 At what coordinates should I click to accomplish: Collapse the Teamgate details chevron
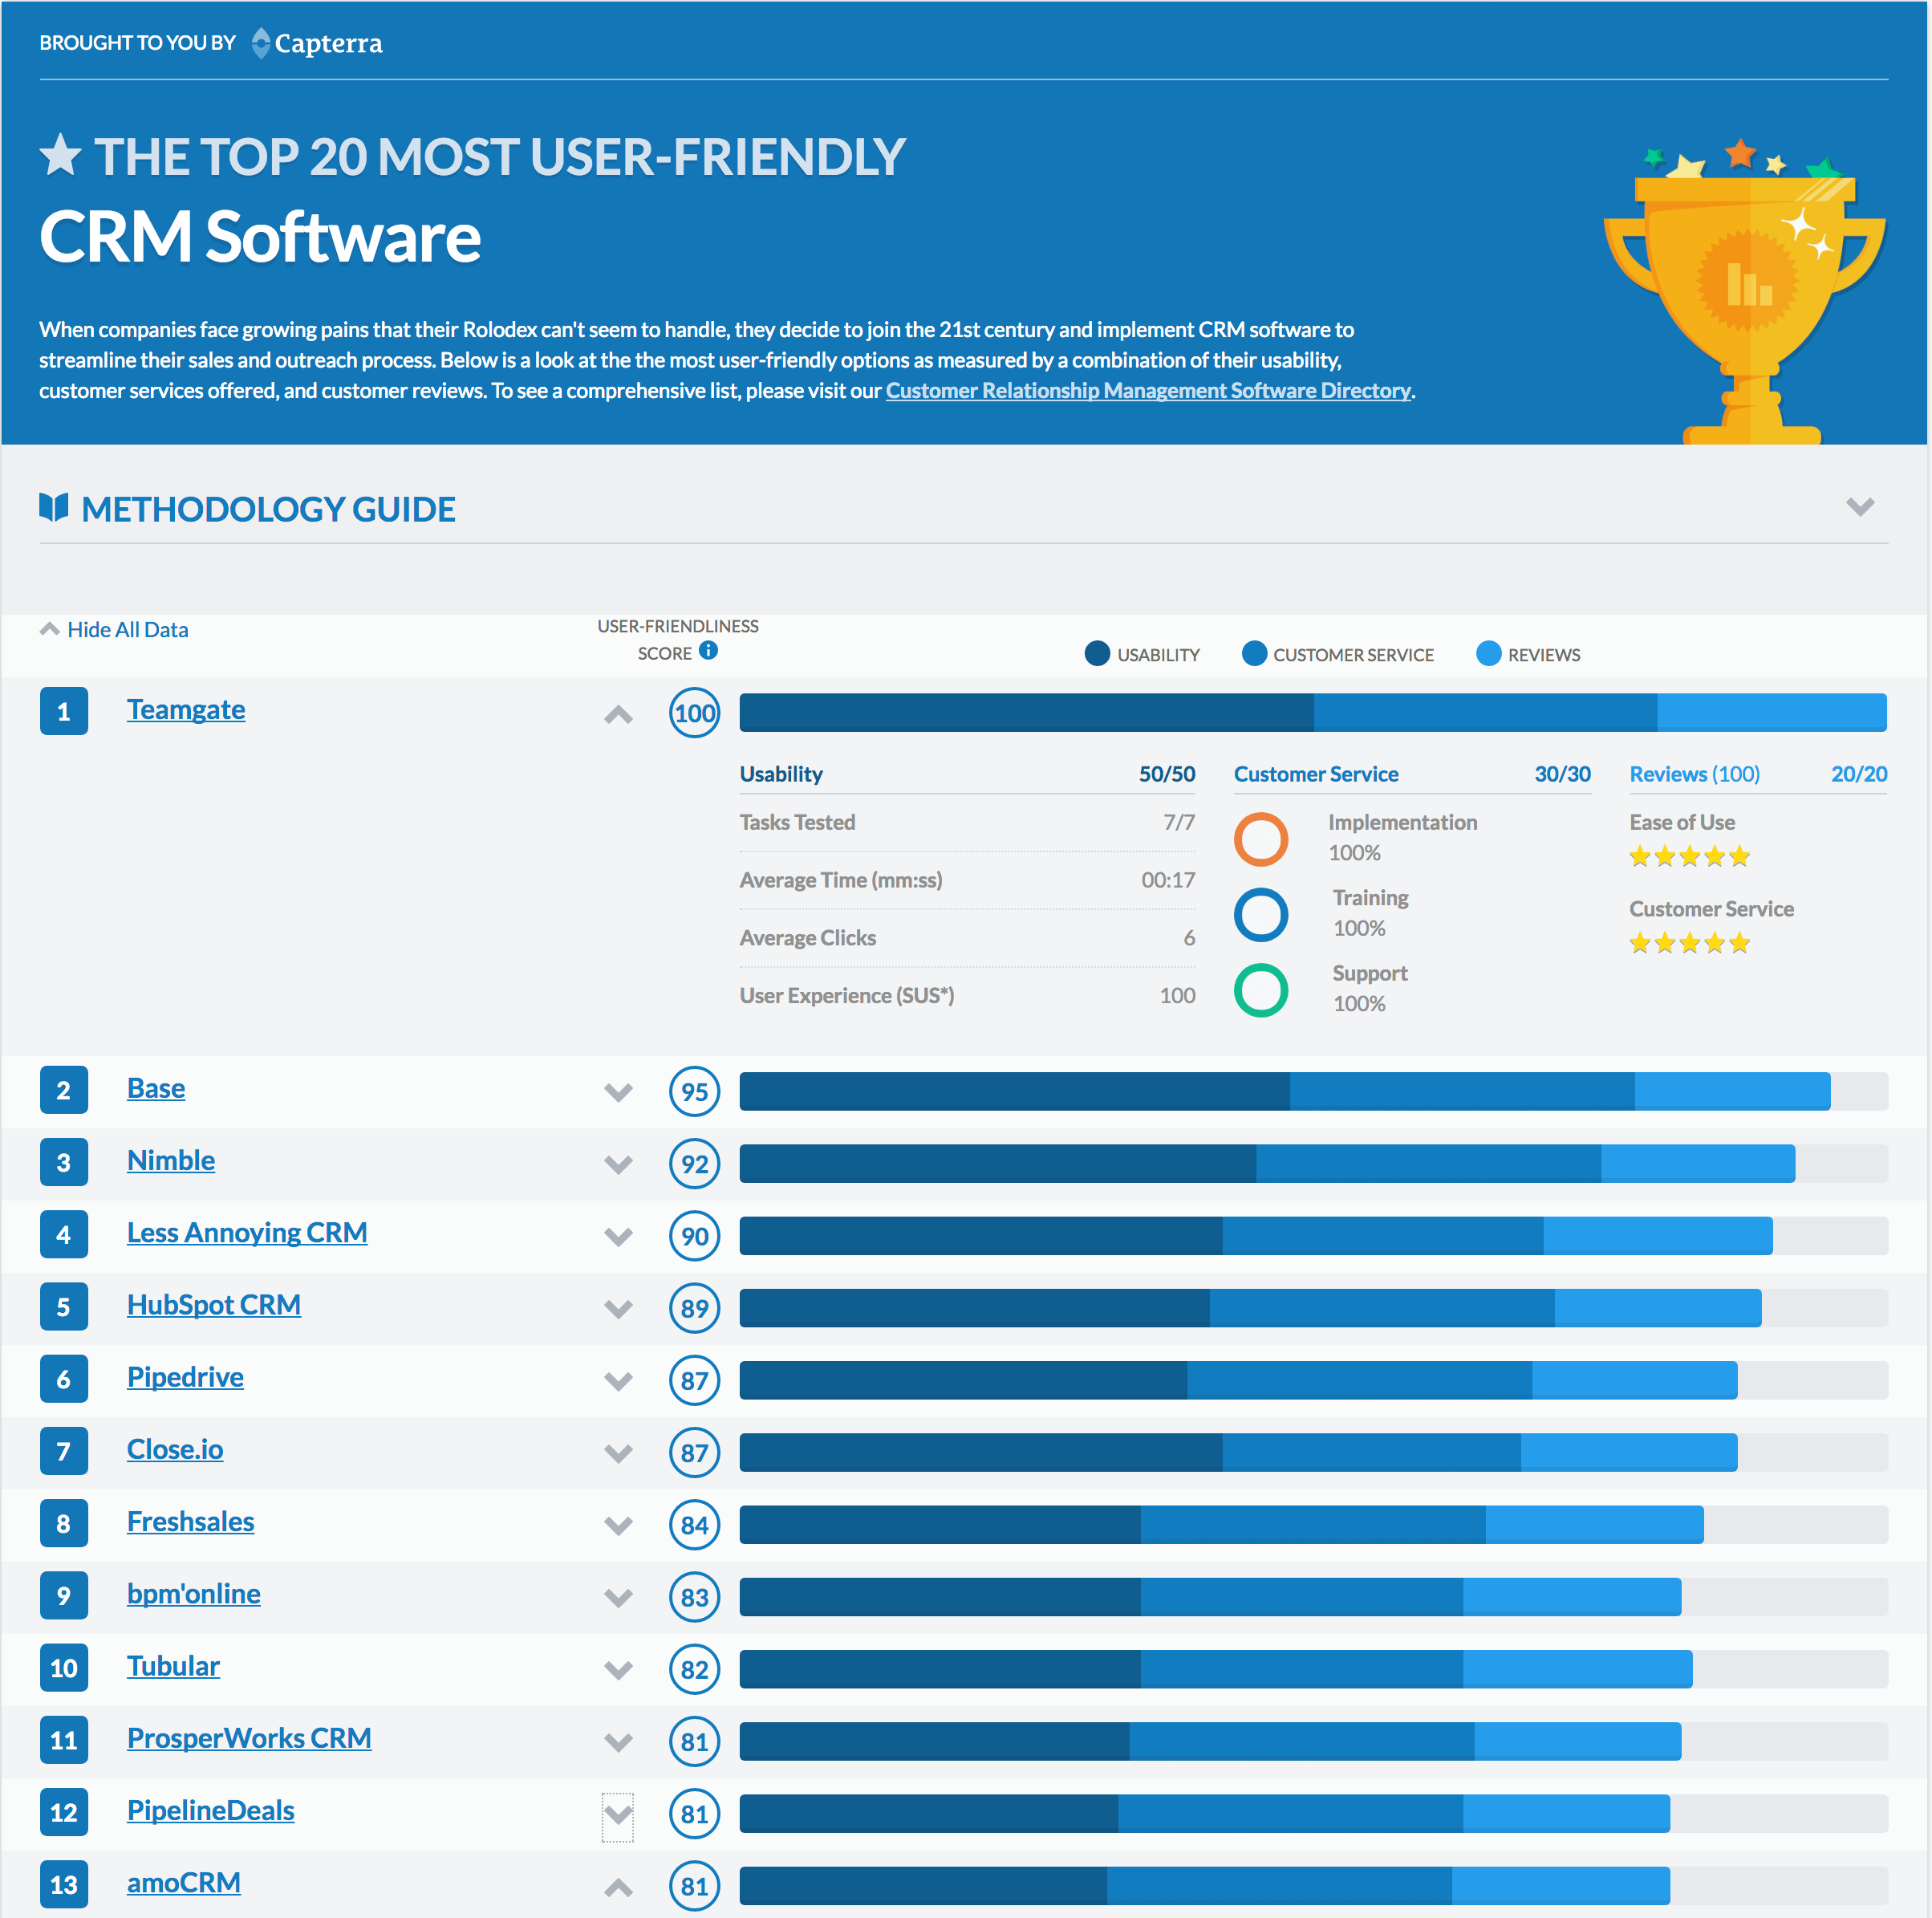point(618,714)
